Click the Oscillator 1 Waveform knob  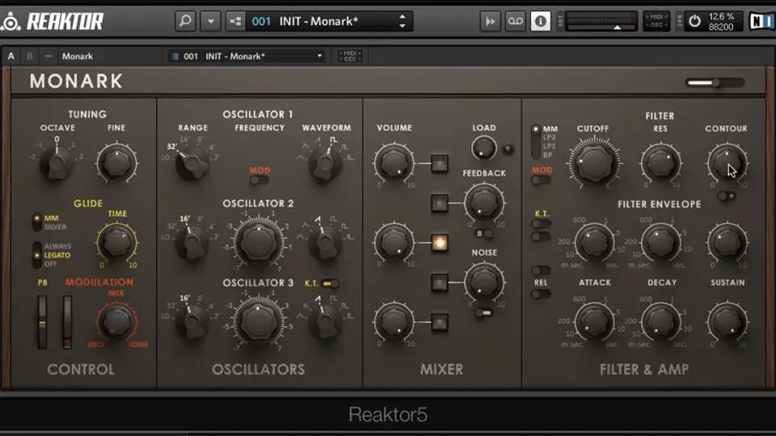325,163
